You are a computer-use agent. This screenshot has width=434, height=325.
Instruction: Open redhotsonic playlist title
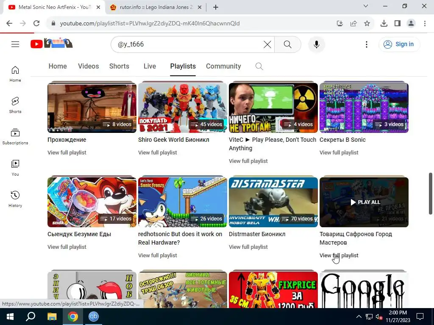(180, 238)
